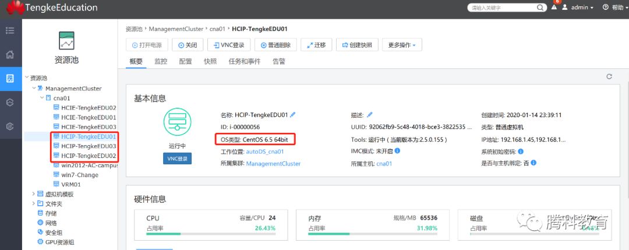Screen dimensions: 629x250
Task: Click the VNC登录 toolbar button
Action: (x=229, y=45)
